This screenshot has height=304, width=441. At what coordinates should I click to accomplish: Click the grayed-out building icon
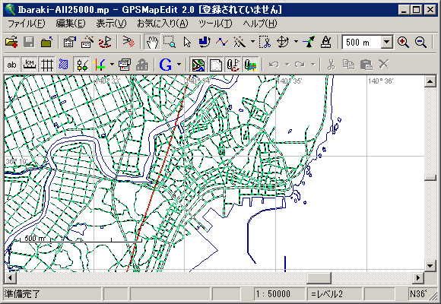click(x=142, y=65)
